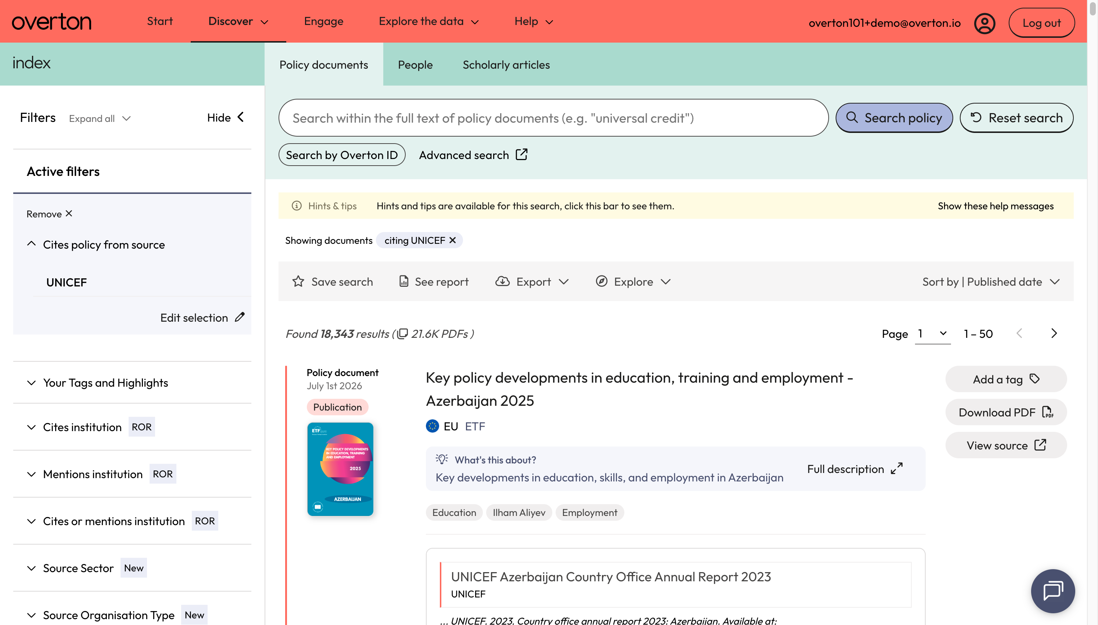Go to the Start menu item

(159, 21)
